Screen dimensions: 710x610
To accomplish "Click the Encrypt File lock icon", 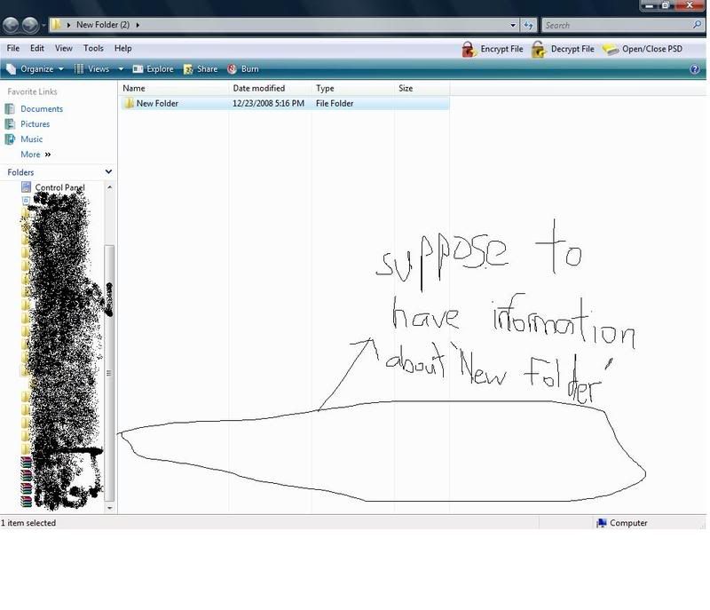I will click(x=469, y=50).
